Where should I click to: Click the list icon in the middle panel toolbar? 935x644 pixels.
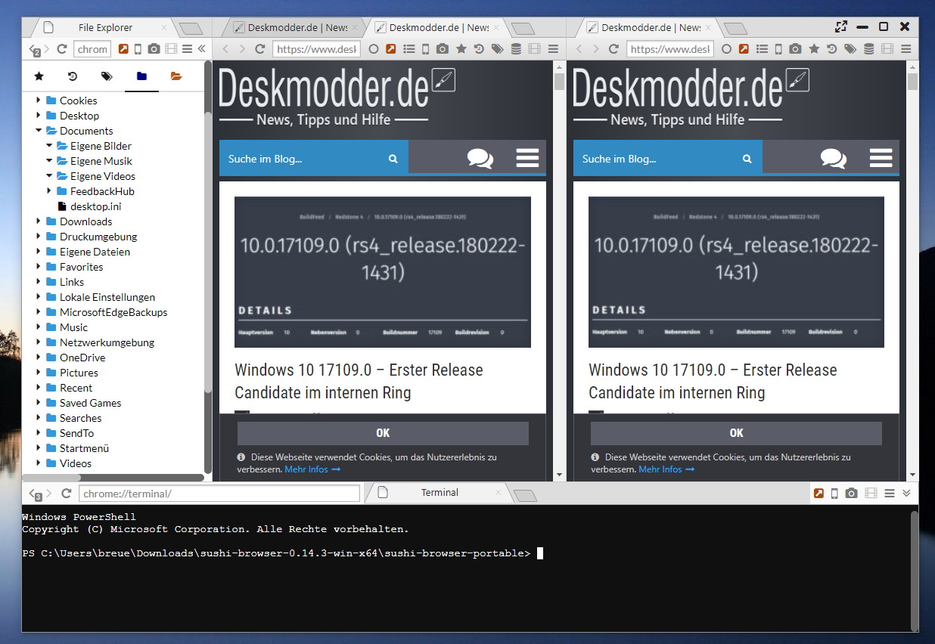click(x=409, y=49)
